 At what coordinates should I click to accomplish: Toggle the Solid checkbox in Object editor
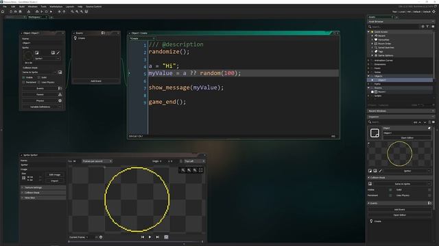[39, 77]
